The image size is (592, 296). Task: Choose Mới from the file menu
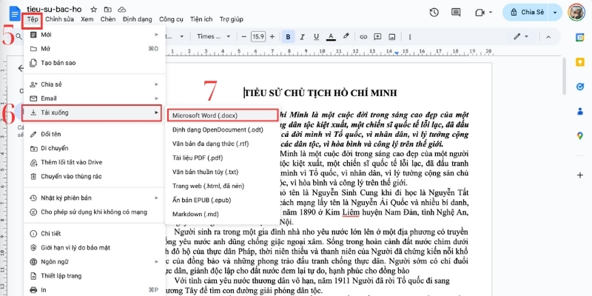point(95,35)
